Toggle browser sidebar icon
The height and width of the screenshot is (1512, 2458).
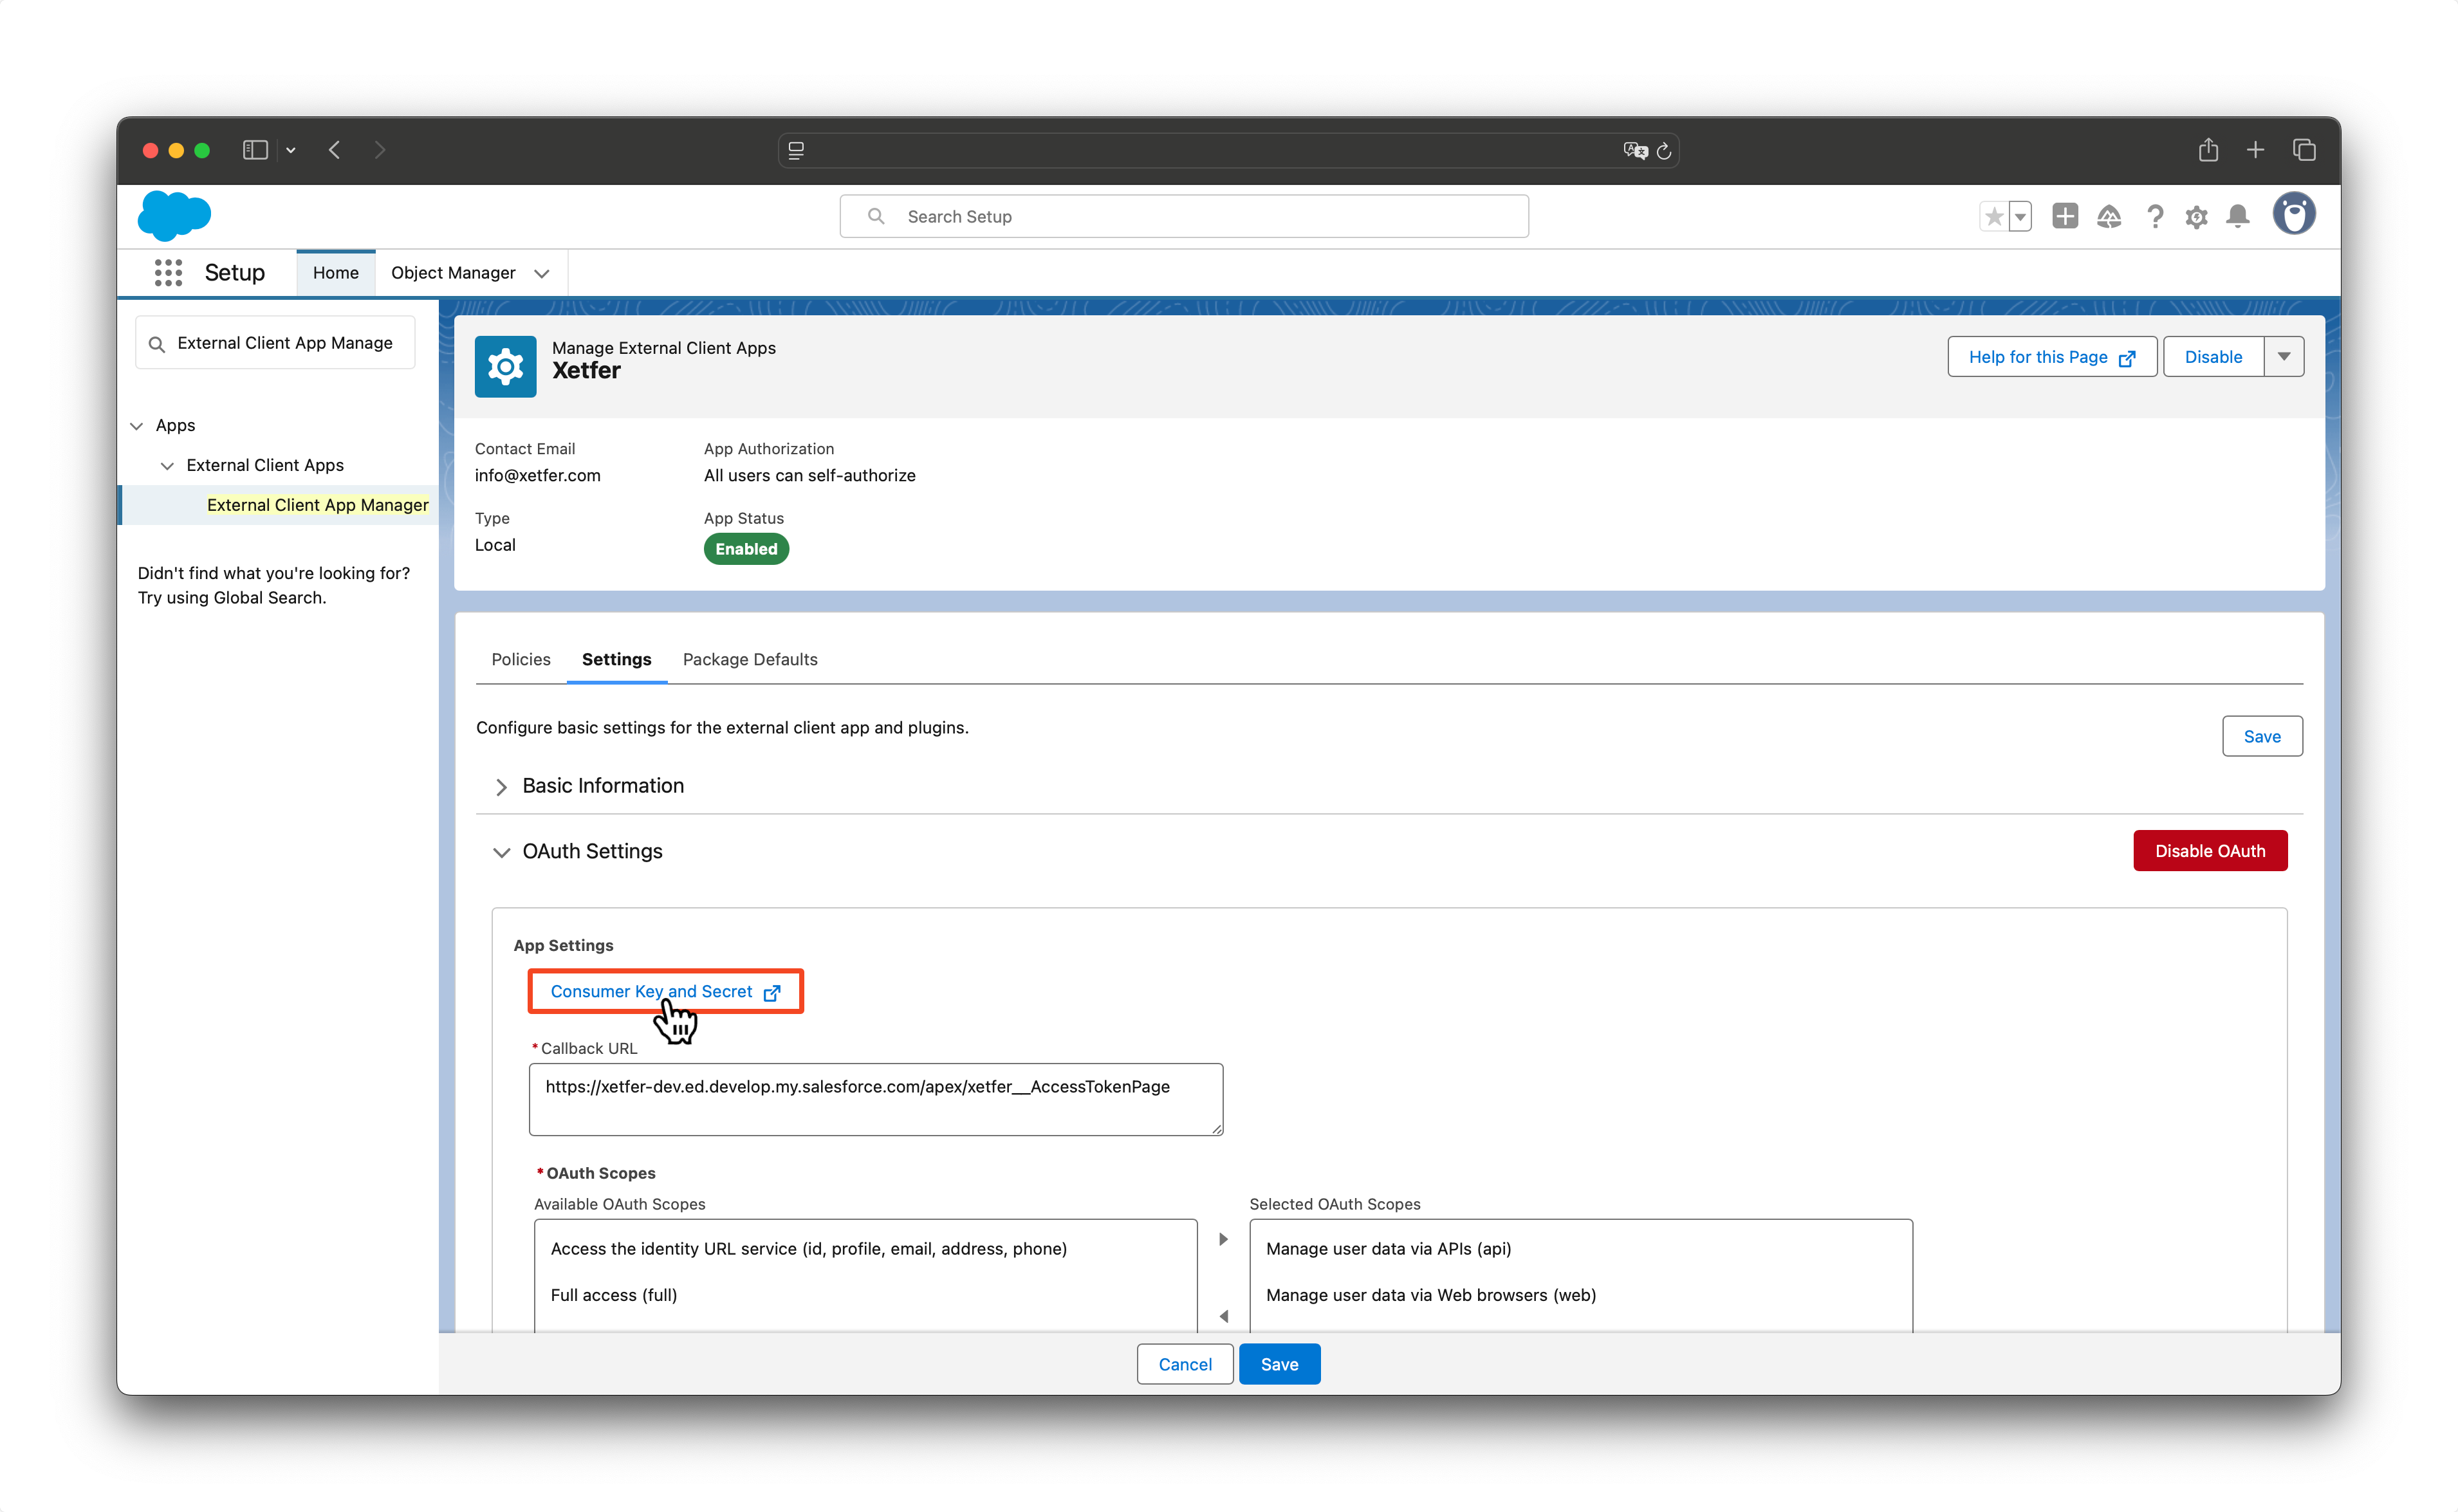pos(255,150)
